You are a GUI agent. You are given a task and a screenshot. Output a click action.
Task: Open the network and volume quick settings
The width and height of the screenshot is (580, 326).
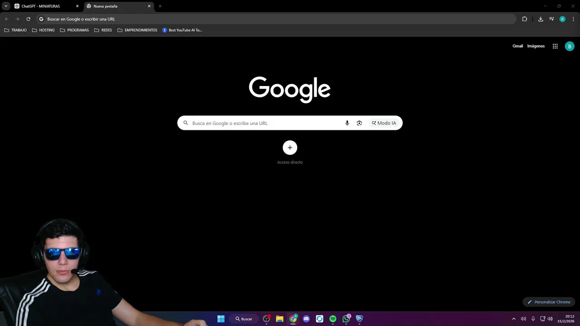coord(546,319)
